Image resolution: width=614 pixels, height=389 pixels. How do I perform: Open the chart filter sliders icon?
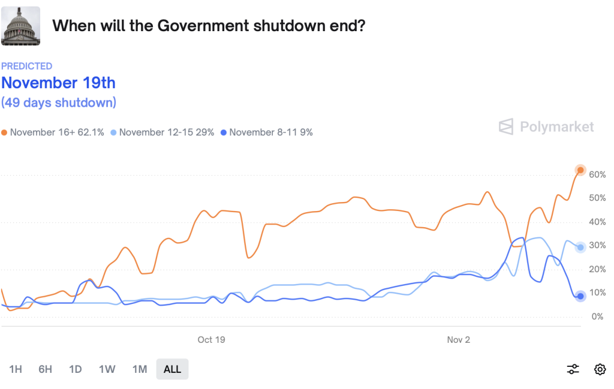(x=573, y=369)
